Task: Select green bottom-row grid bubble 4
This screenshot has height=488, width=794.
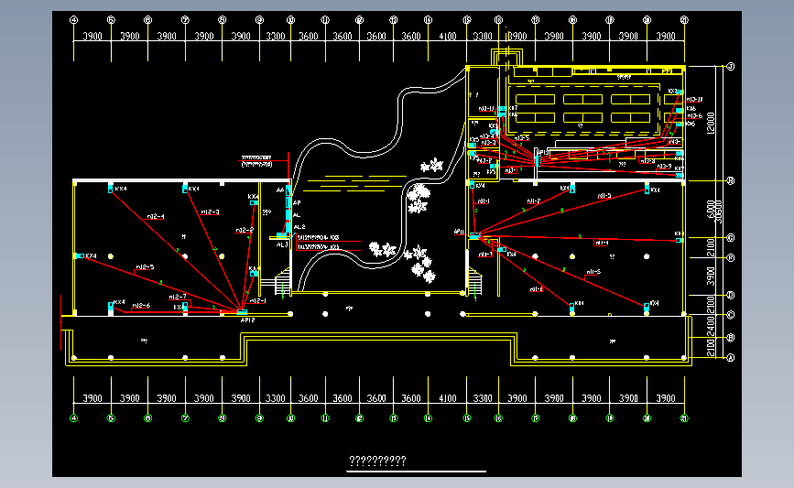Action: [x=74, y=418]
